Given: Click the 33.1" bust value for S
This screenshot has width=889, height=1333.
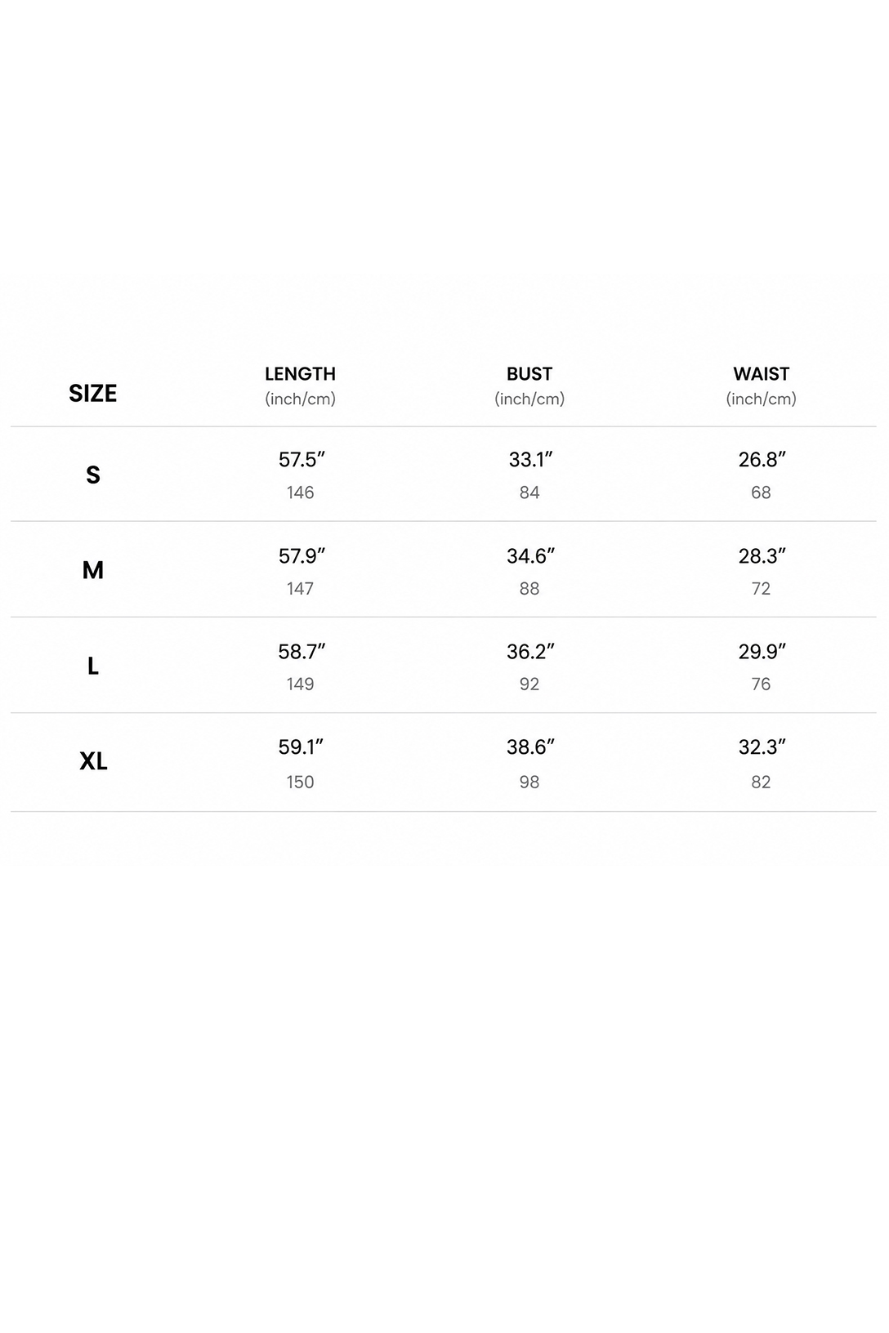Looking at the screenshot, I should click(531, 459).
